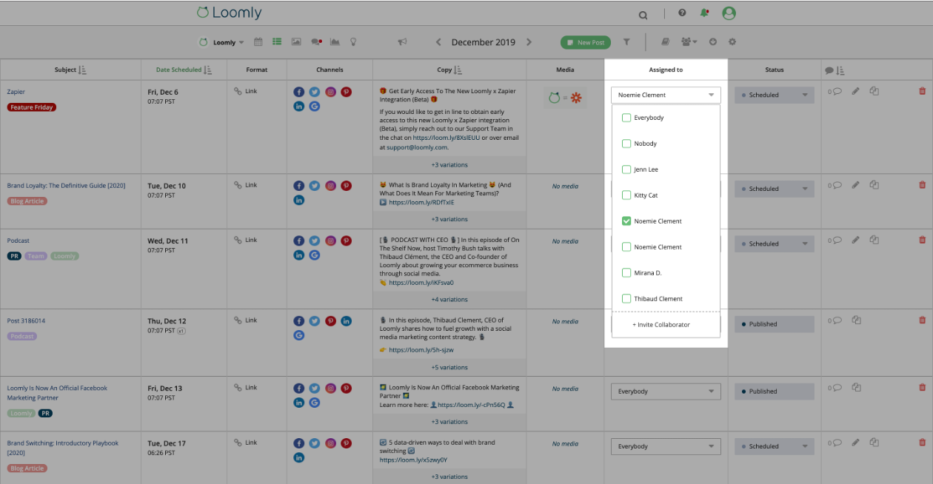Switch to green list view icon
Image resolution: width=933 pixels, height=484 pixels.
(x=277, y=42)
